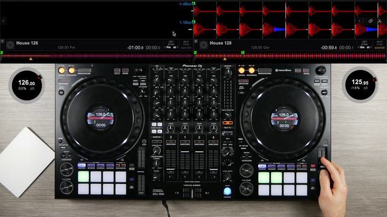This screenshot has height=217, width=387.
Task: Click the orange cue triangle on deck 2 overview
Action: pos(224,59)
